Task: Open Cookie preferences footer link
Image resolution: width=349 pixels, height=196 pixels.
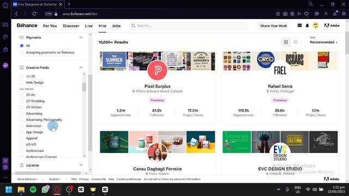Action: [129, 179]
